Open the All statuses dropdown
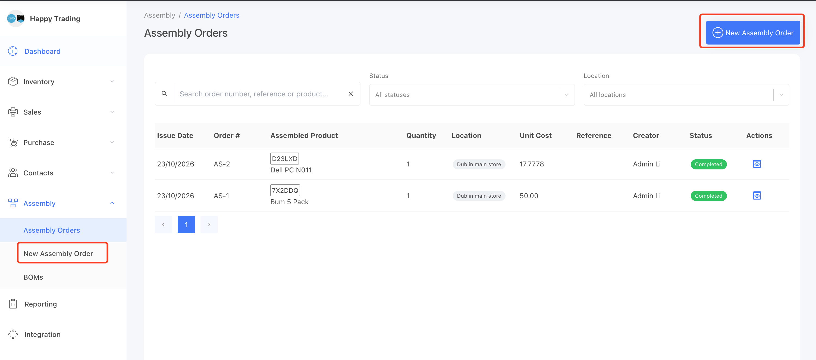The image size is (816, 360). (472, 95)
